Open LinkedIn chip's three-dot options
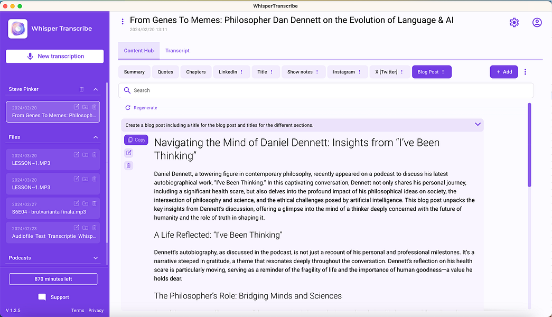552x317 pixels. 241,72
